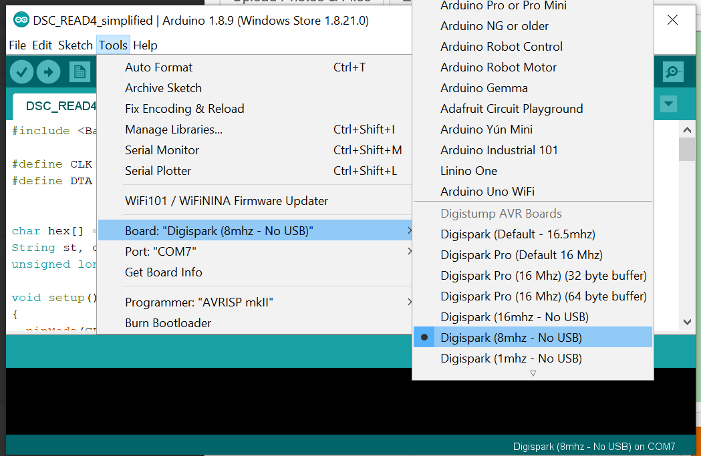The width and height of the screenshot is (701, 456).
Task: Click the New sketch file icon
Action: coord(80,72)
